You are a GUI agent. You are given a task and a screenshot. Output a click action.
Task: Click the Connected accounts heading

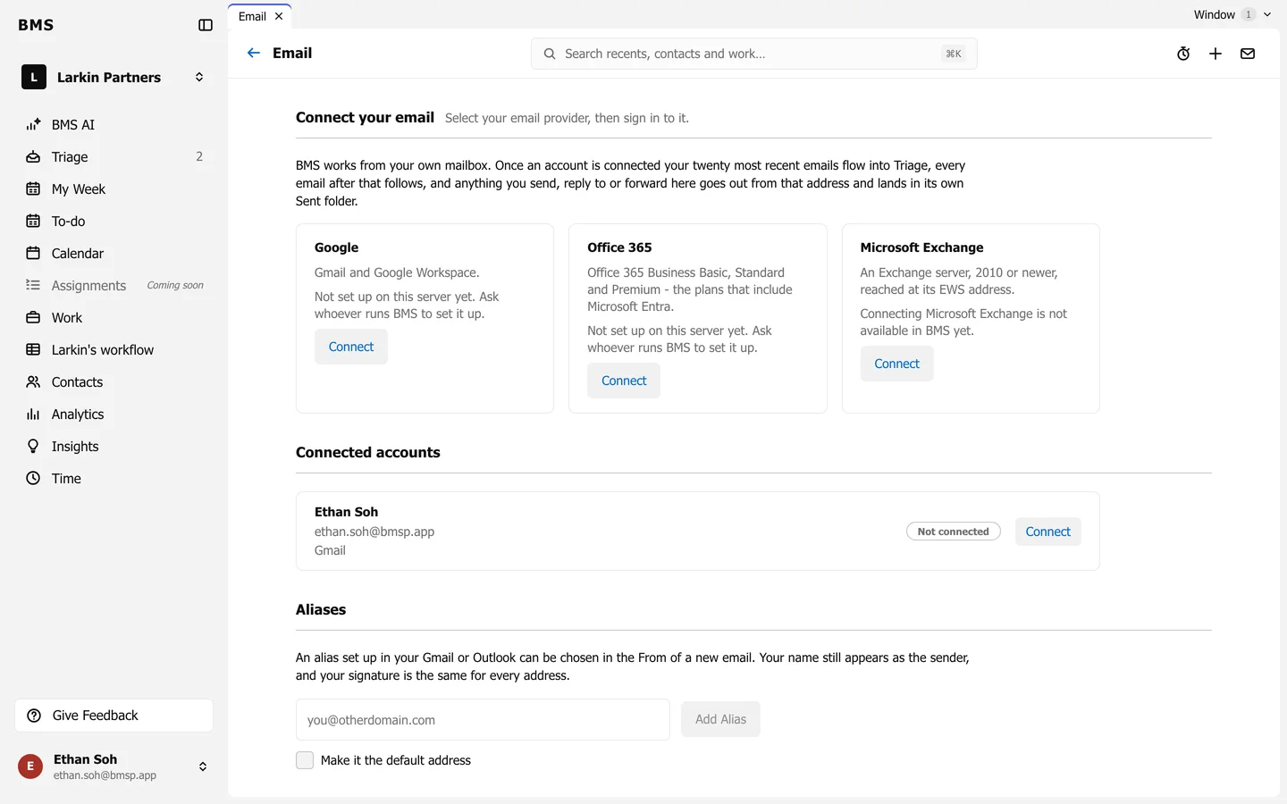pyautogui.click(x=368, y=452)
